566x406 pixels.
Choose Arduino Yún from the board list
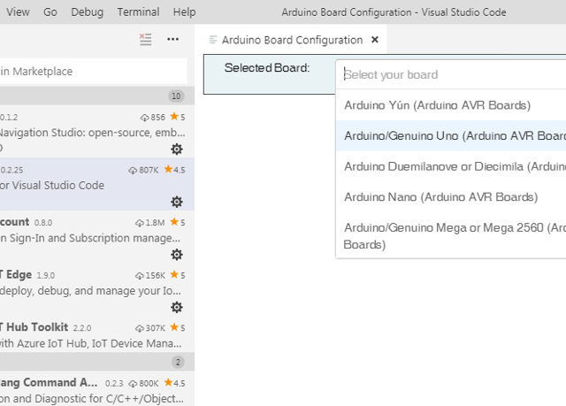(x=451, y=105)
